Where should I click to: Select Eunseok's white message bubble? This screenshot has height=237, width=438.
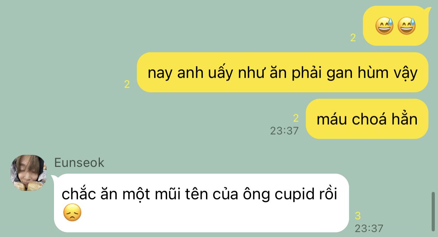point(201,203)
